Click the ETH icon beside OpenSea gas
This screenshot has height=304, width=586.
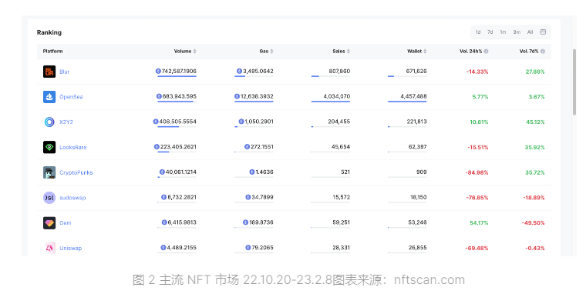pyautogui.click(x=237, y=96)
